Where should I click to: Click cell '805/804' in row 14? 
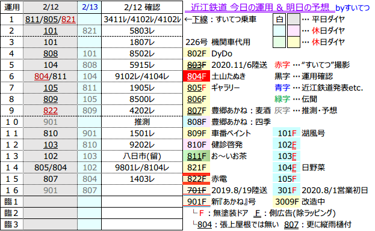coord(51,167)
